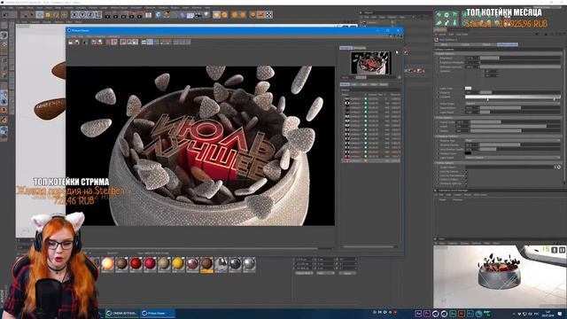Click the Apply button in coordinates panel

pos(347,274)
